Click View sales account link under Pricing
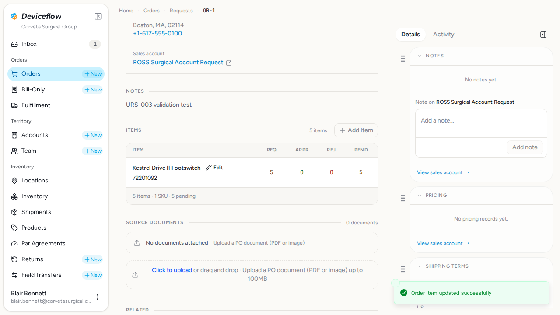The width and height of the screenshot is (560, 315). click(x=443, y=243)
